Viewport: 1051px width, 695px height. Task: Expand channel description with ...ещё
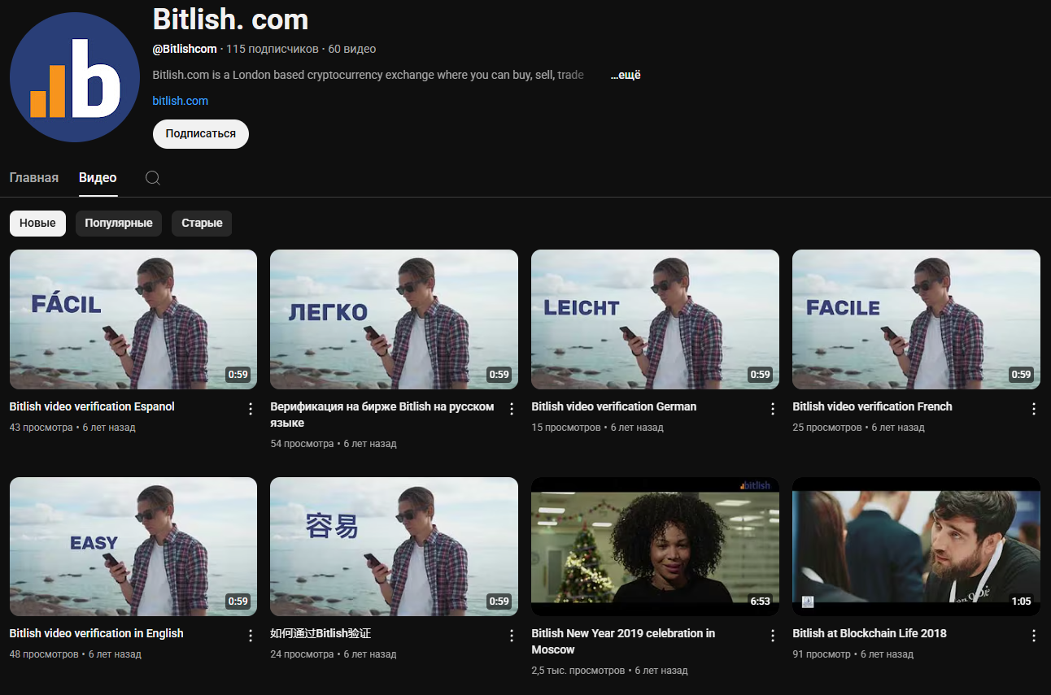625,76
